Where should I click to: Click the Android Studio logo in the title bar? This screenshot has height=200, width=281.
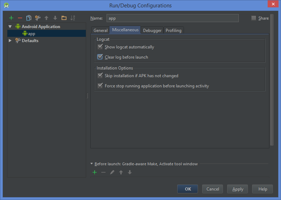click(x=6, y=5)
